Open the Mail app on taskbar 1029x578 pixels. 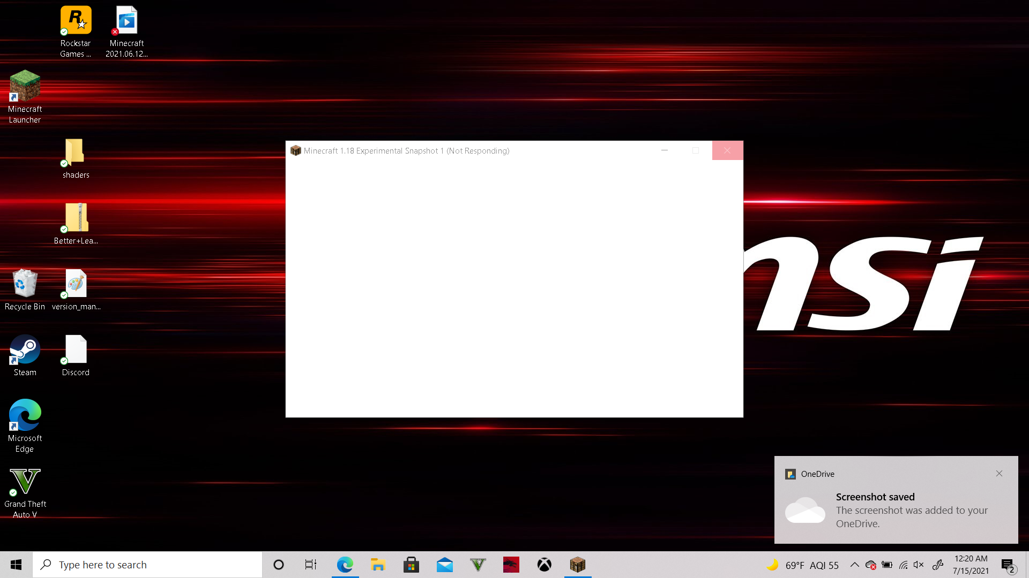pos(444,565)
